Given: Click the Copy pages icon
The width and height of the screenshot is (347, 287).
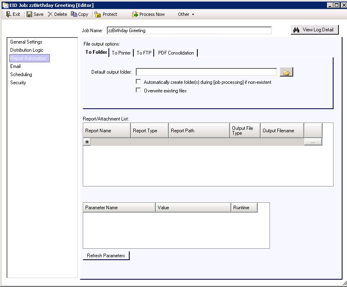Looking at the screenshot, I should [74, 14].
